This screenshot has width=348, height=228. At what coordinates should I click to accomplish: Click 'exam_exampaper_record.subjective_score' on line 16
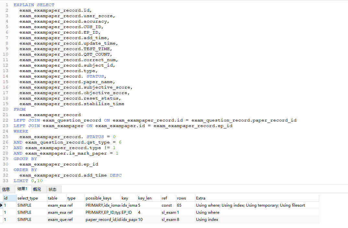[x=75, y=87]
